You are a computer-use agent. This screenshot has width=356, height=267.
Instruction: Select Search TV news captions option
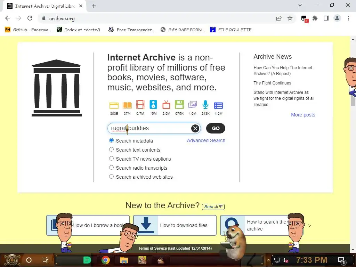(x=111, y=159)
